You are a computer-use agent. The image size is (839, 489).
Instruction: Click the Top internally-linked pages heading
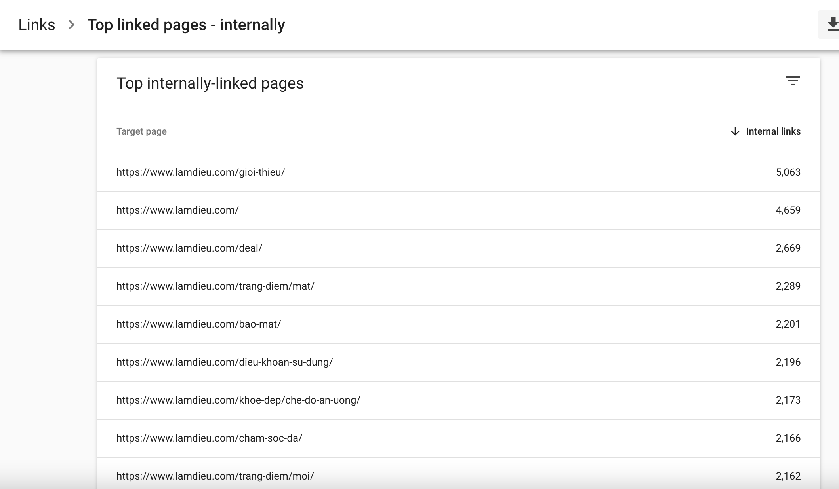(x=210, y=83)
